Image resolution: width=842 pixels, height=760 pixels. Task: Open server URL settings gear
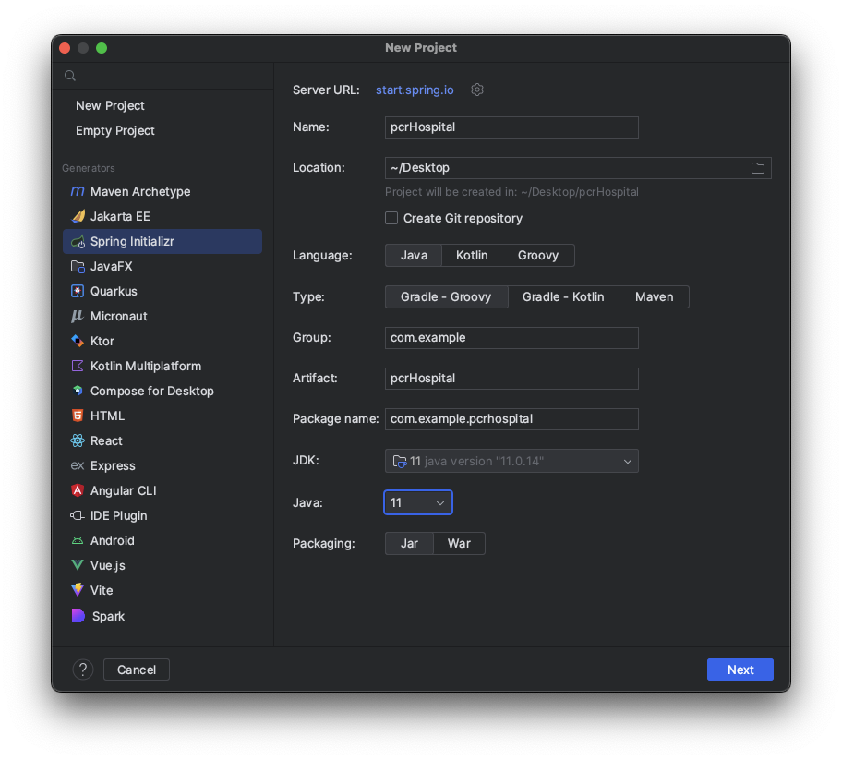[477, 90]
